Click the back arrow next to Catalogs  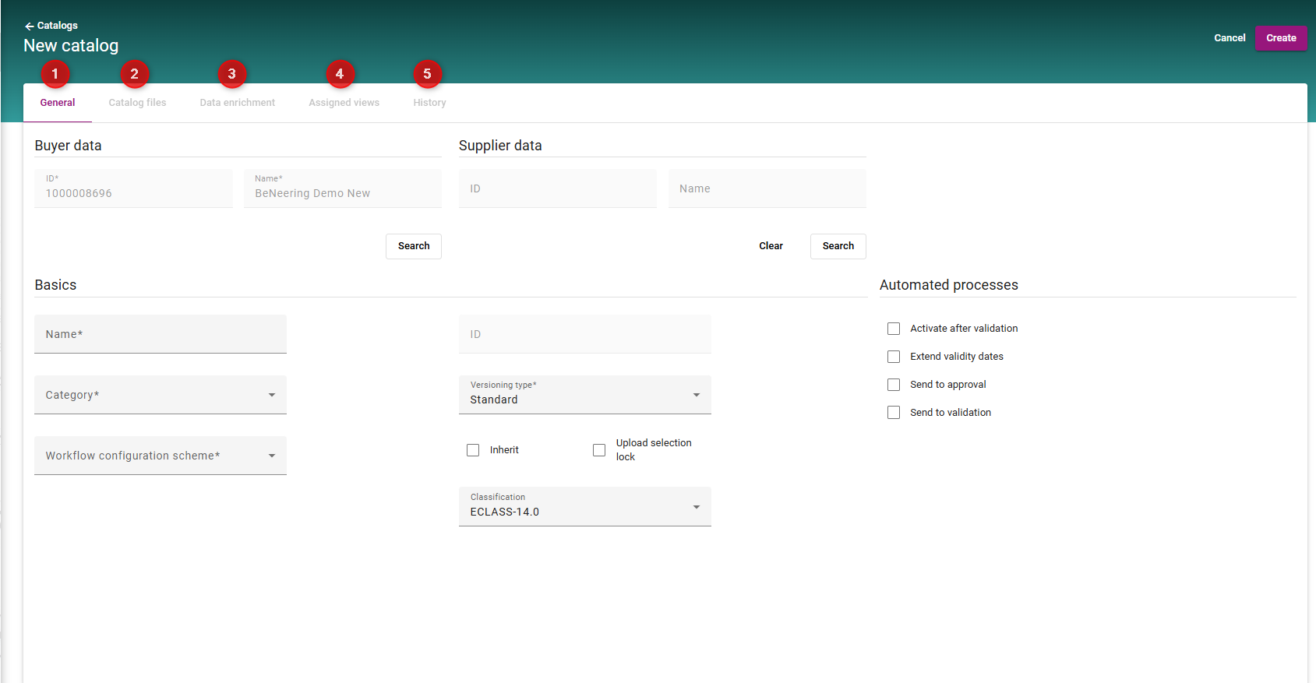[x=29, y=26]
